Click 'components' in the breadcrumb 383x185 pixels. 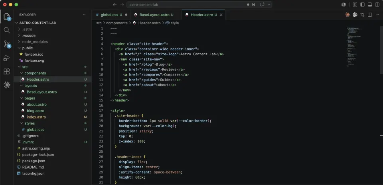(x=117, y=23)
